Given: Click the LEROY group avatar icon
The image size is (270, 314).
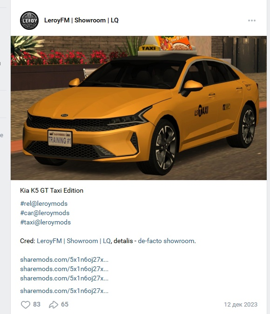Looking at the screenshot, I should 29,21.
